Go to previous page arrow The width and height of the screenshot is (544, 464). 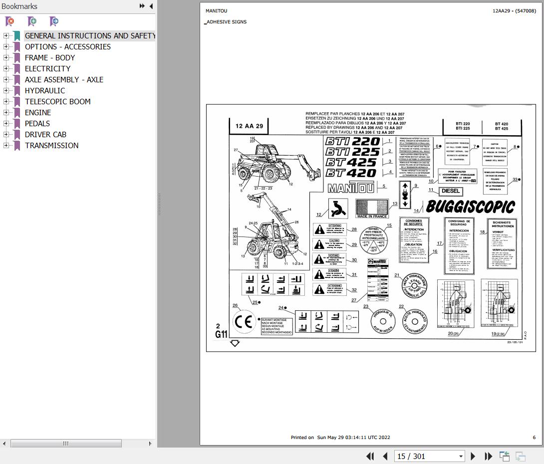[x=385, y=457]
